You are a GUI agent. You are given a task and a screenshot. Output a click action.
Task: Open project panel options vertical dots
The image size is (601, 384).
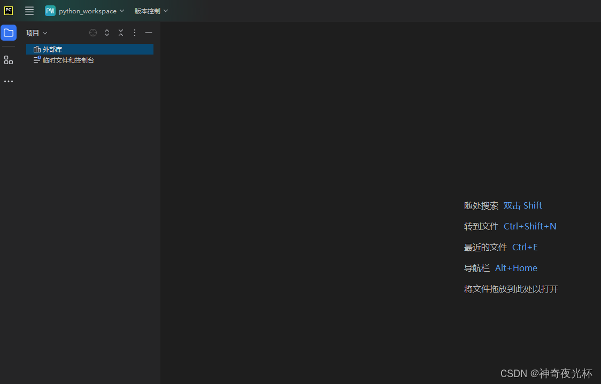pyautogui.click(x=135, y=33)
